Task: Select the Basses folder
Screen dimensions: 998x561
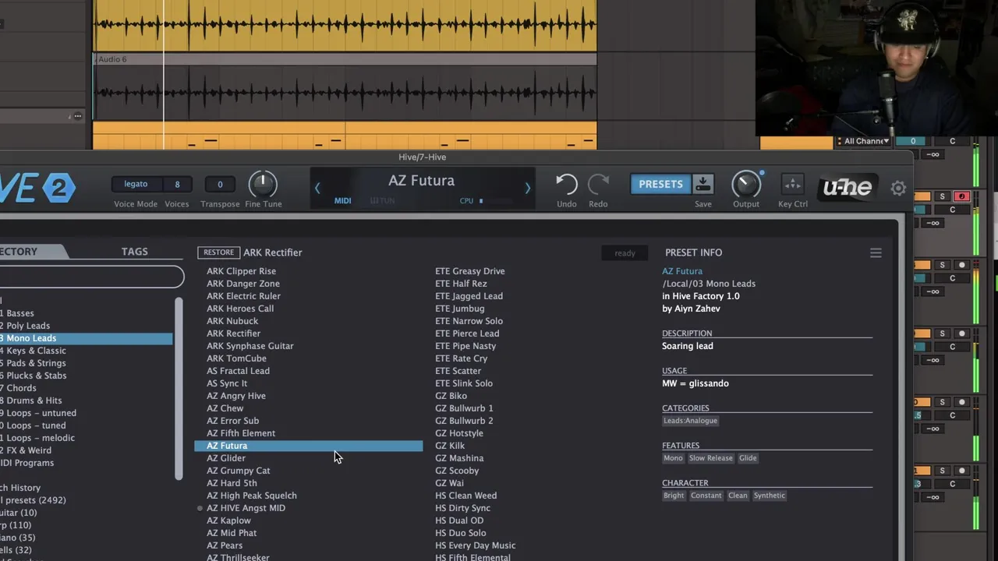Action: (x=86, y=313)
